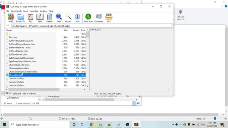Click the SFX toolbar icon
Screen dimensions: 228x128
click(x=109, y=18)
